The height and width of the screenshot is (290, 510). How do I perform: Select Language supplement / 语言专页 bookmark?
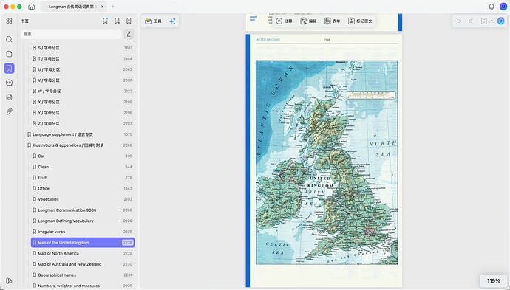[80, 134]
